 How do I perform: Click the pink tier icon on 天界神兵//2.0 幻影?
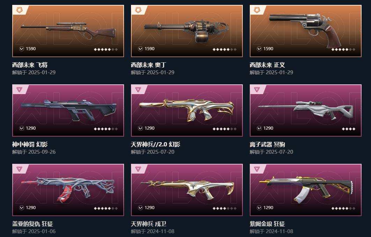pyautogui.click(x=138, y=90)
